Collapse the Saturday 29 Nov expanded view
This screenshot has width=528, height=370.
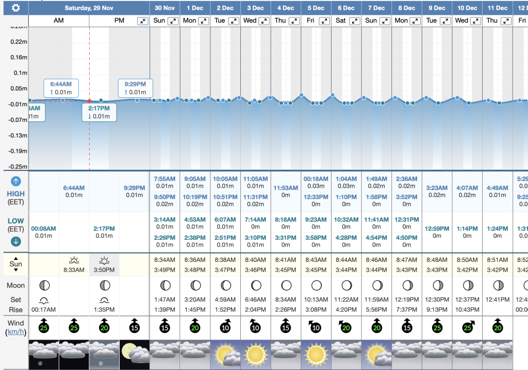coord(142,21)
